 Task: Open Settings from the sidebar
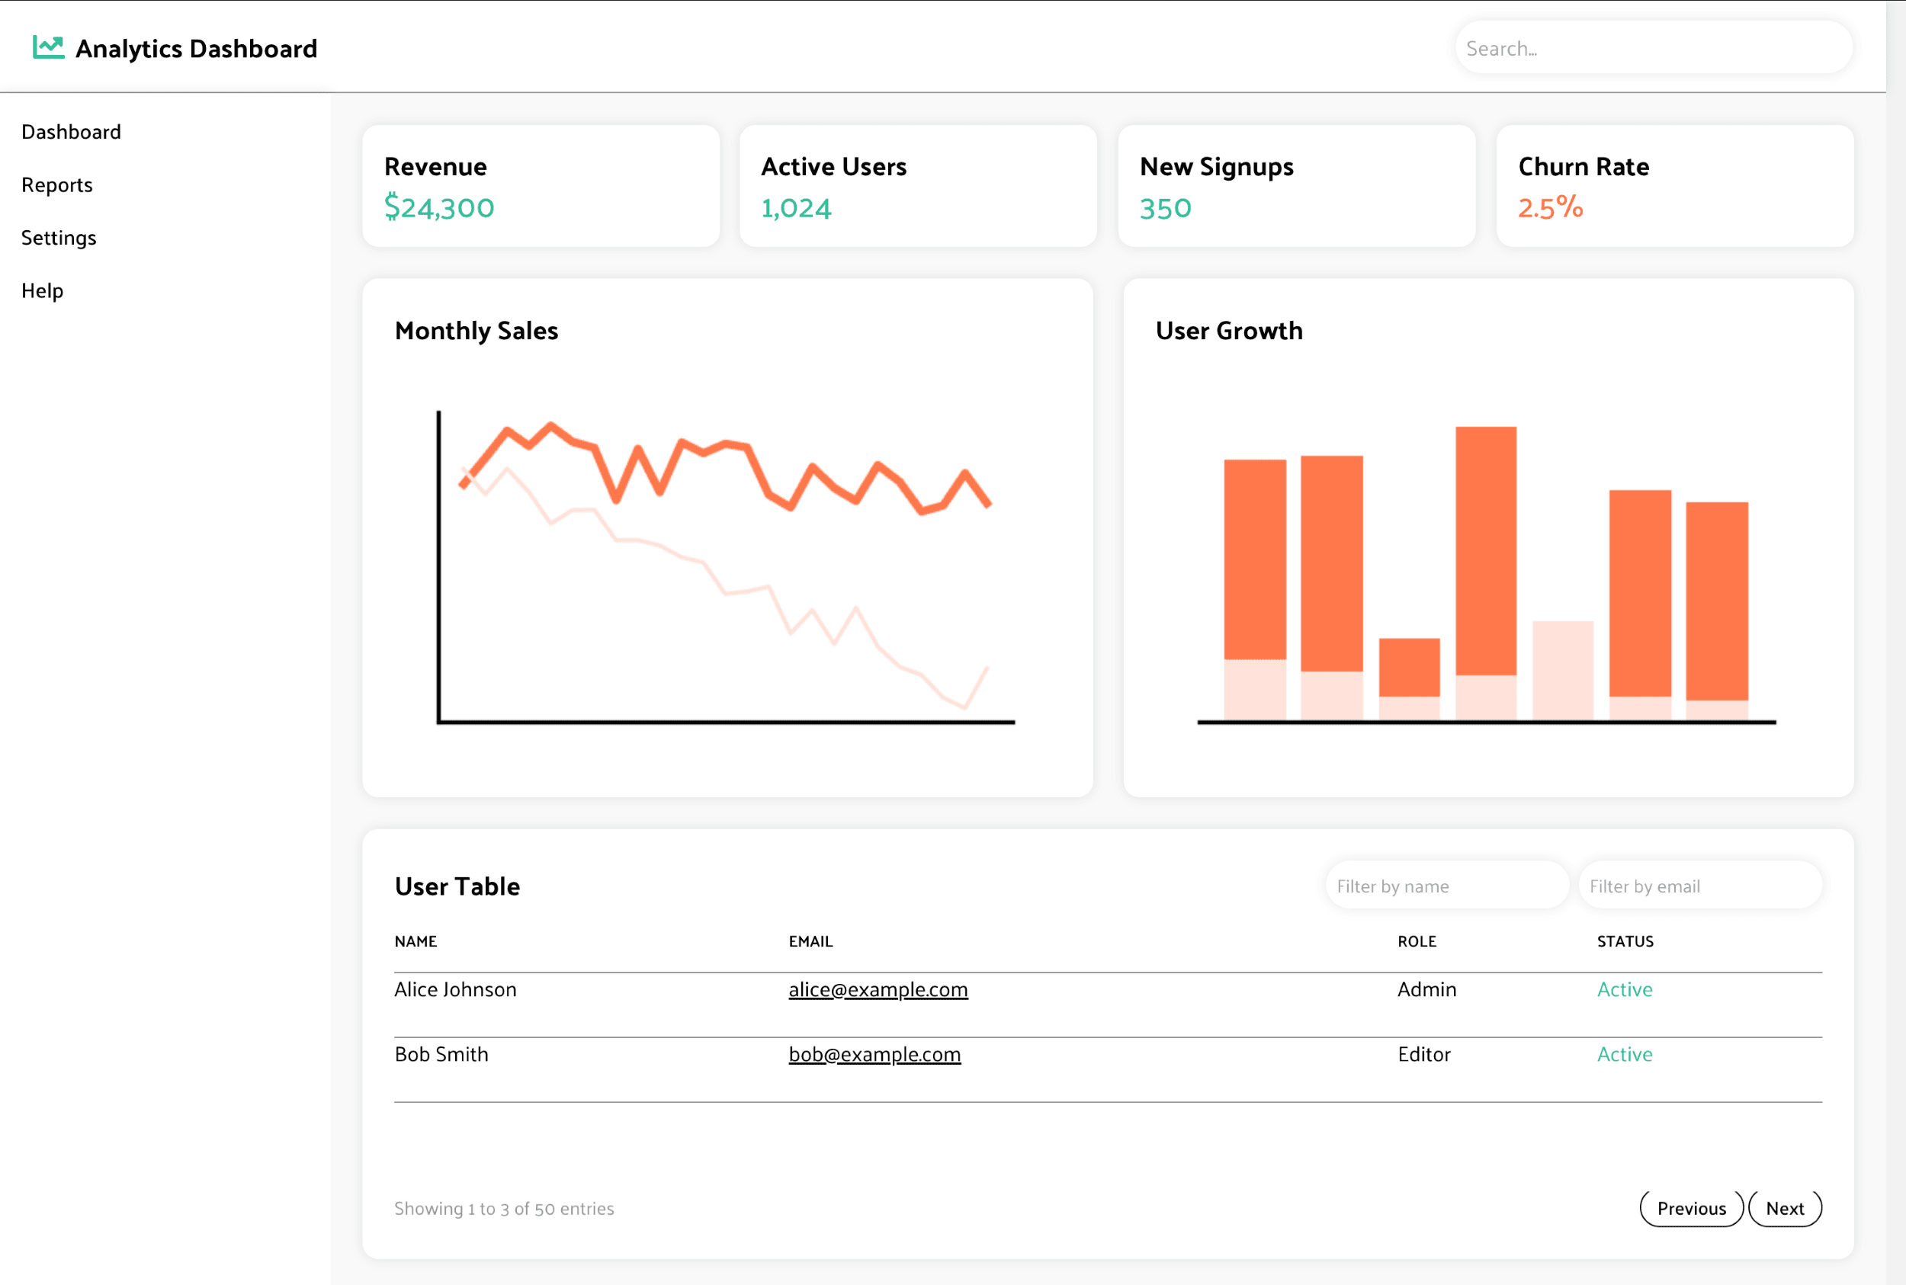[x=58, y=238]
